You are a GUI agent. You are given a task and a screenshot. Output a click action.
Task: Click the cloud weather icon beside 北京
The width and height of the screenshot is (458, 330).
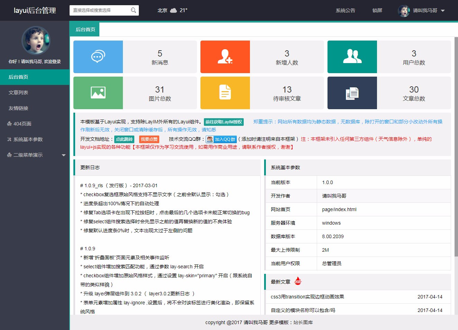173,10
